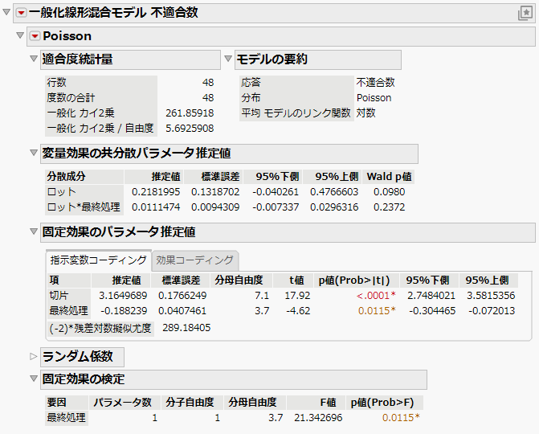Select Wald p-value 0.2372
The height and width of the screenshot is (434, 539).
point(389,207)
